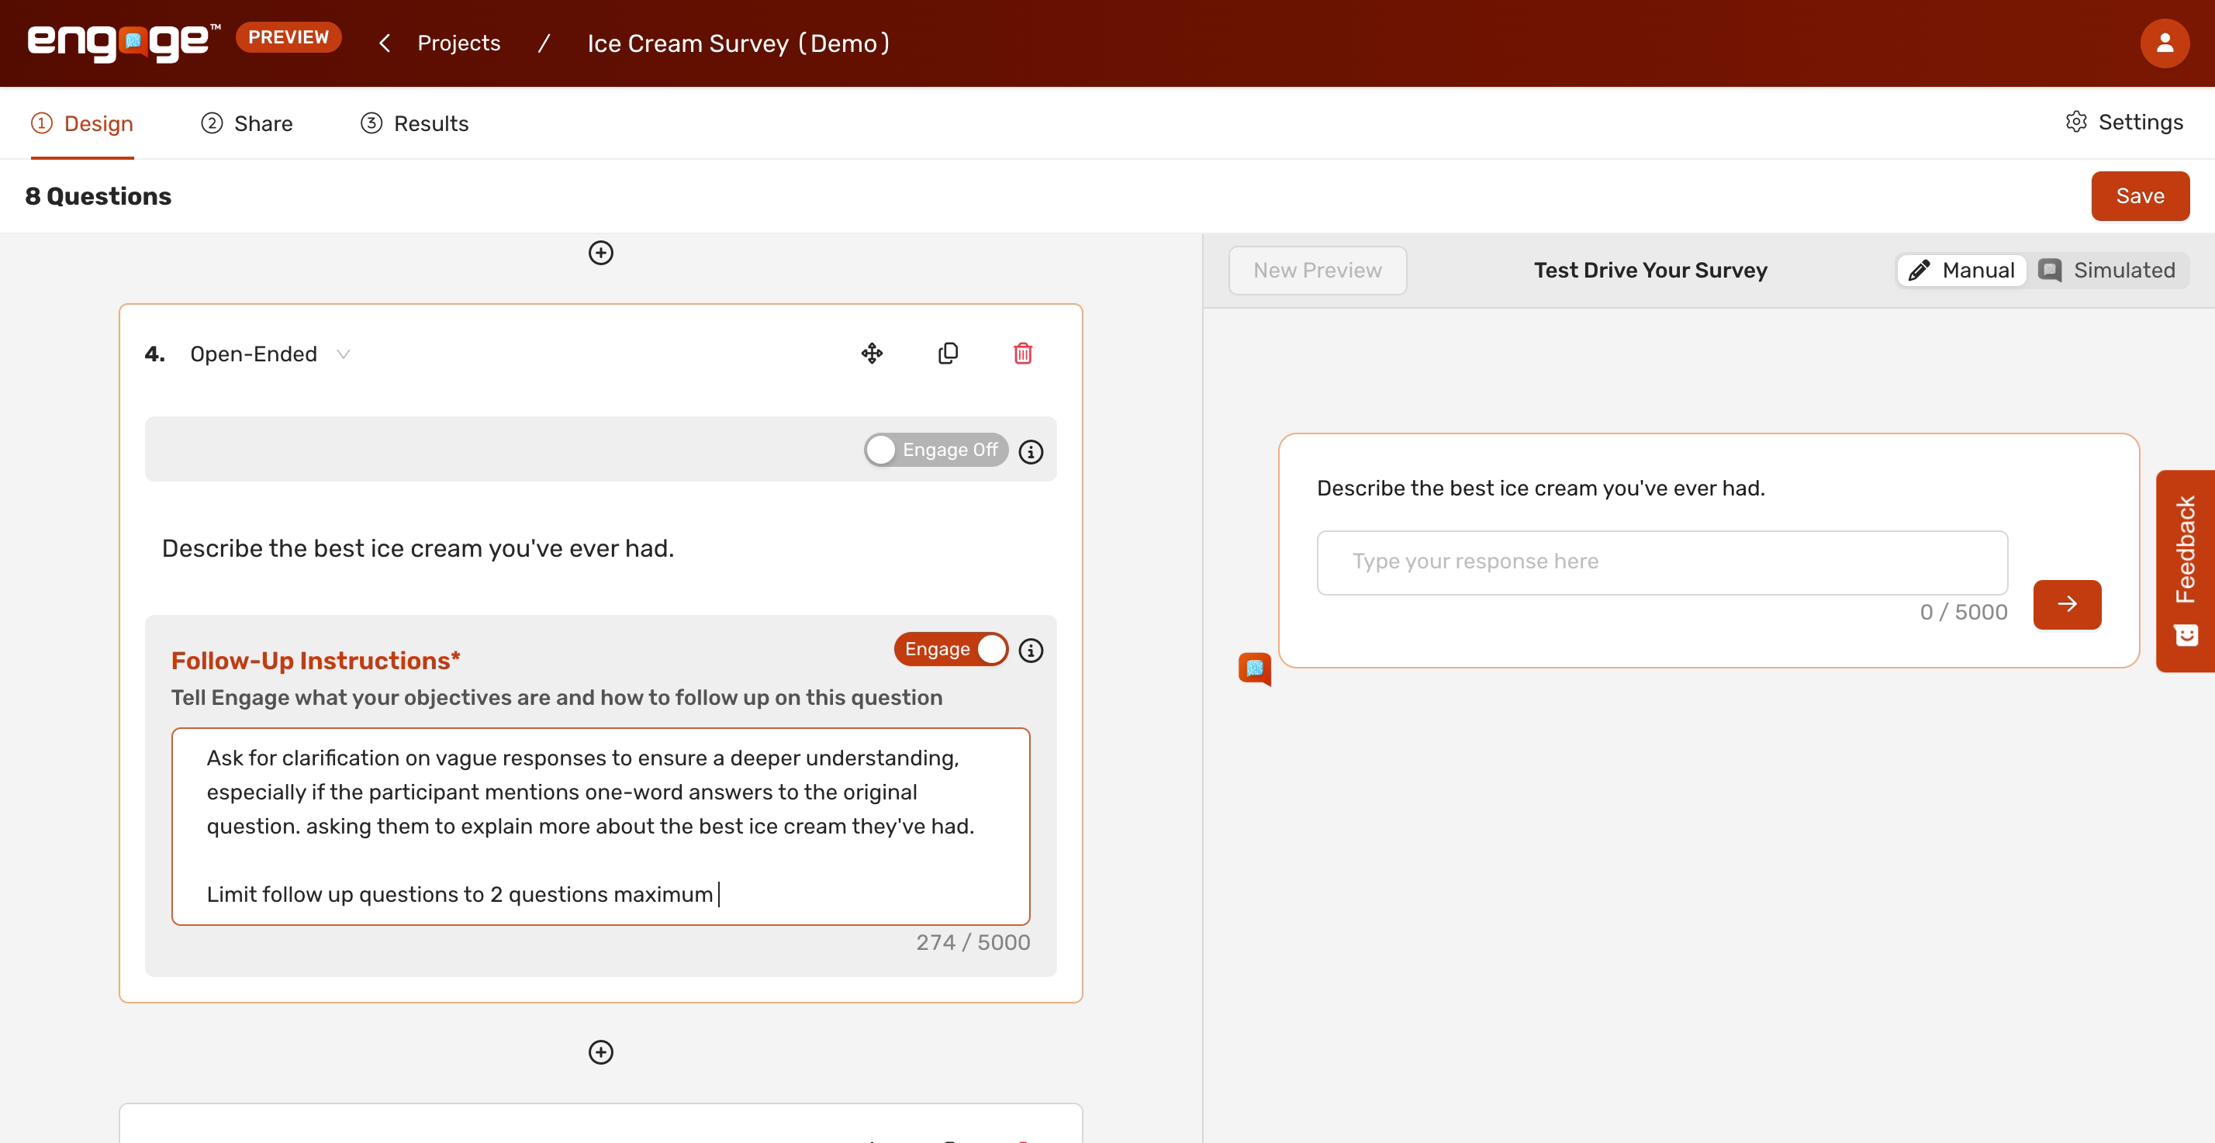Go to Projects breadcrumb
The image size is (2215, 1143).
(458, 43)
